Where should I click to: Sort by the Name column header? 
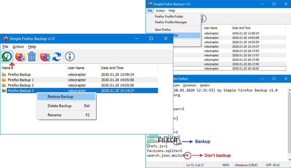pos(33,68)
